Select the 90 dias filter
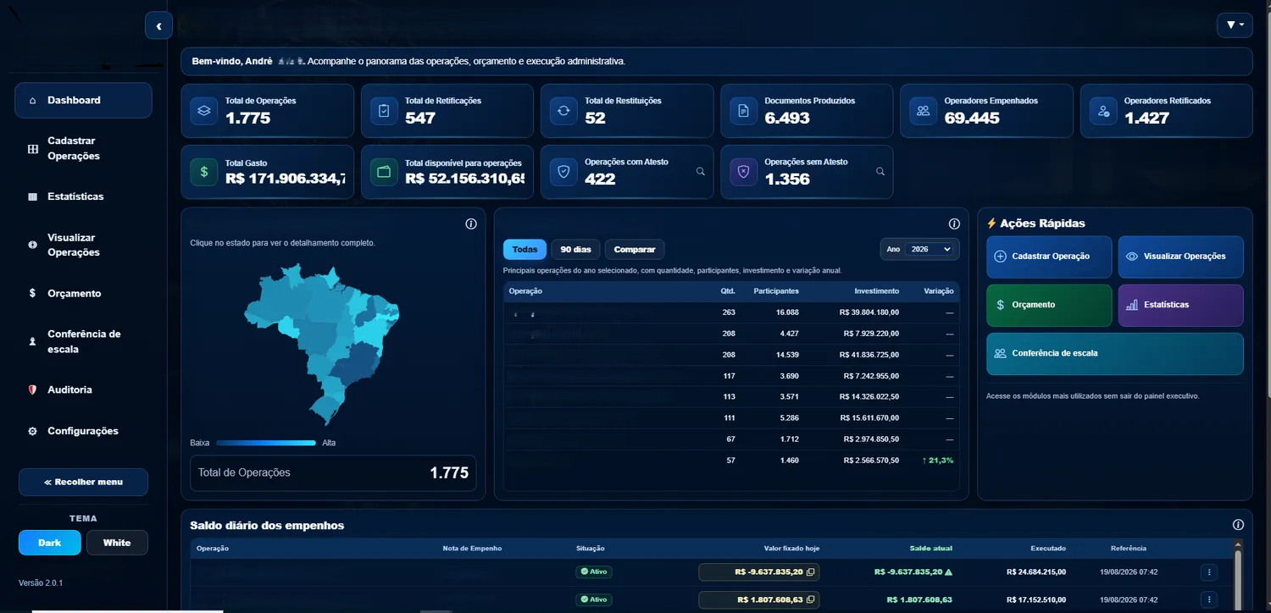Screen dimensions: 1271x613 click(x=575, y=250)
